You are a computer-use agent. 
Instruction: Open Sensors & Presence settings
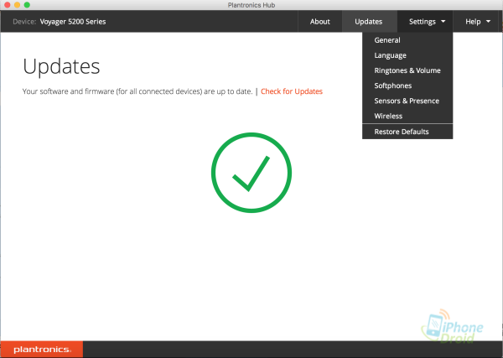click(407, 101)
